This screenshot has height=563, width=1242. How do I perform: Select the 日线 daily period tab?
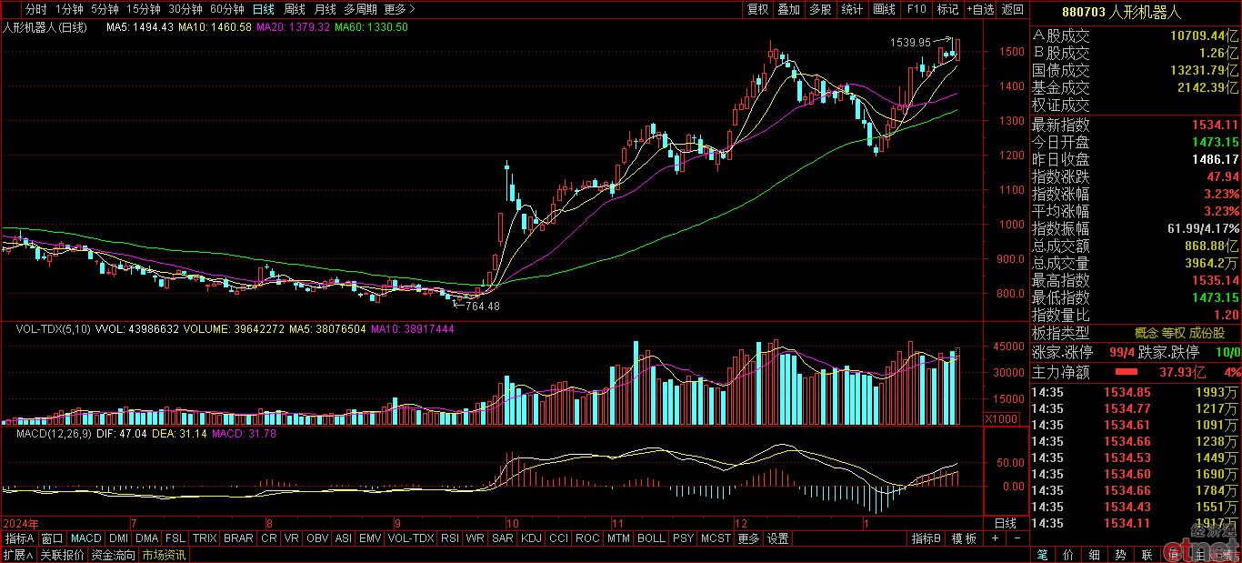tap(263, 9)
